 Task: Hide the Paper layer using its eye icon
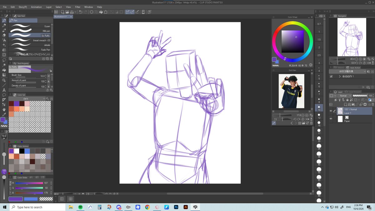pyautogui.click(x=331, y=119)
